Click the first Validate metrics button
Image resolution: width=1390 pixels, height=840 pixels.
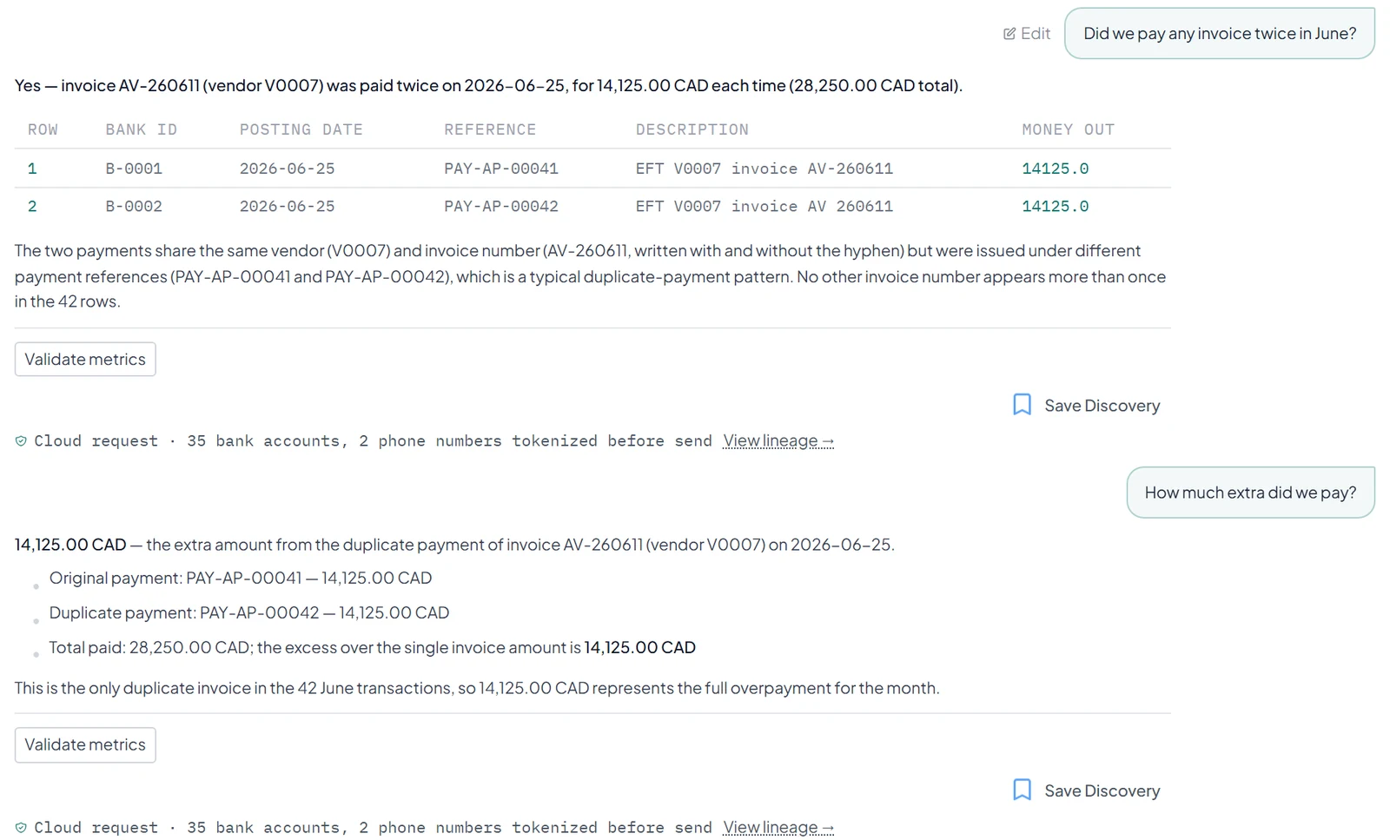[x=85, y=359]
